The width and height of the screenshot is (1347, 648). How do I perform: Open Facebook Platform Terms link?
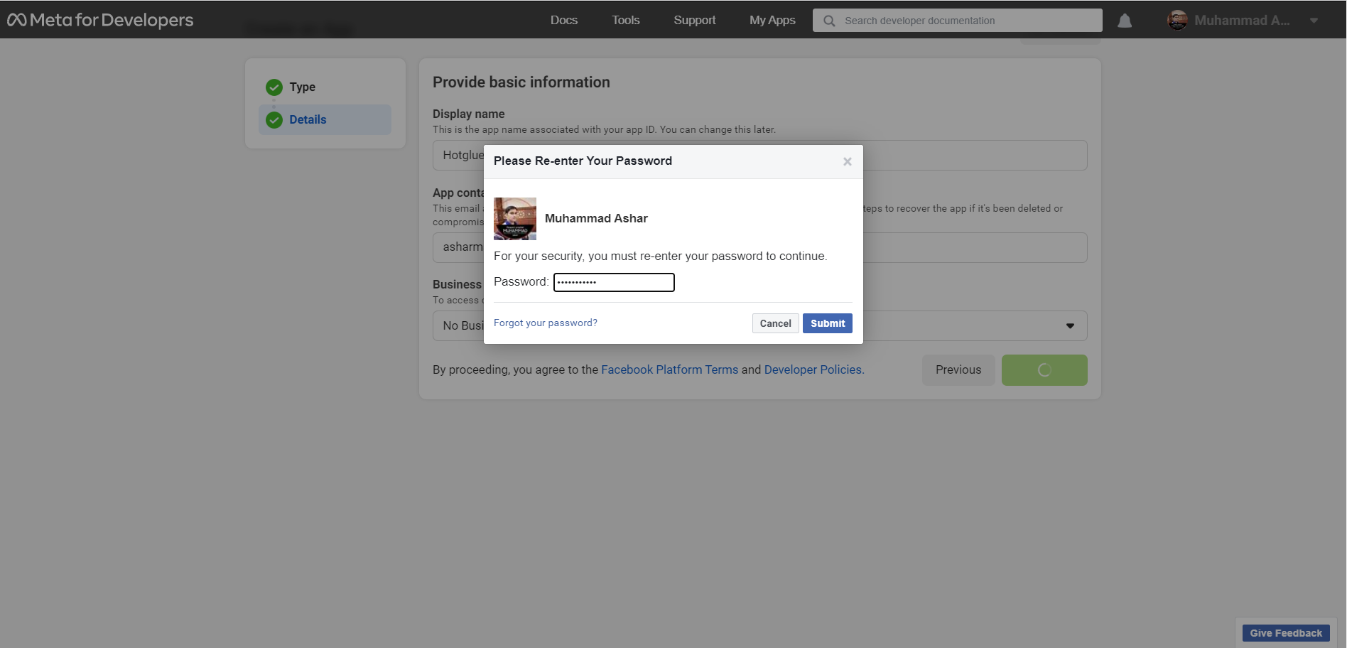coord(670,369)
